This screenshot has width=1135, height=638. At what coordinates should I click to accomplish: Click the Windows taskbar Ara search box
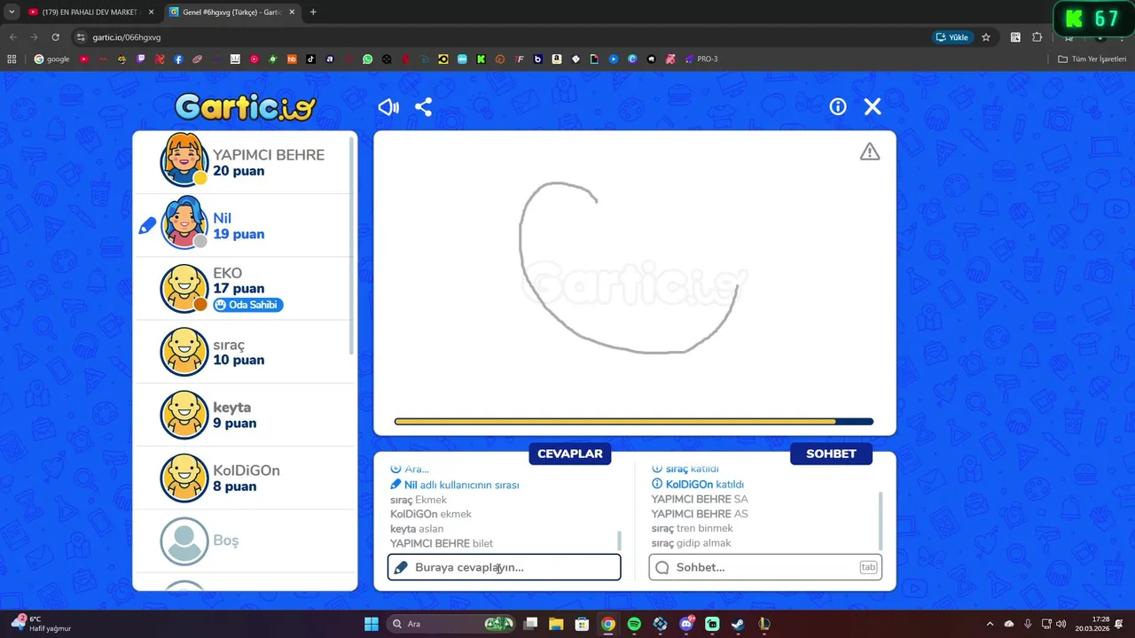(x=452, y=624)
